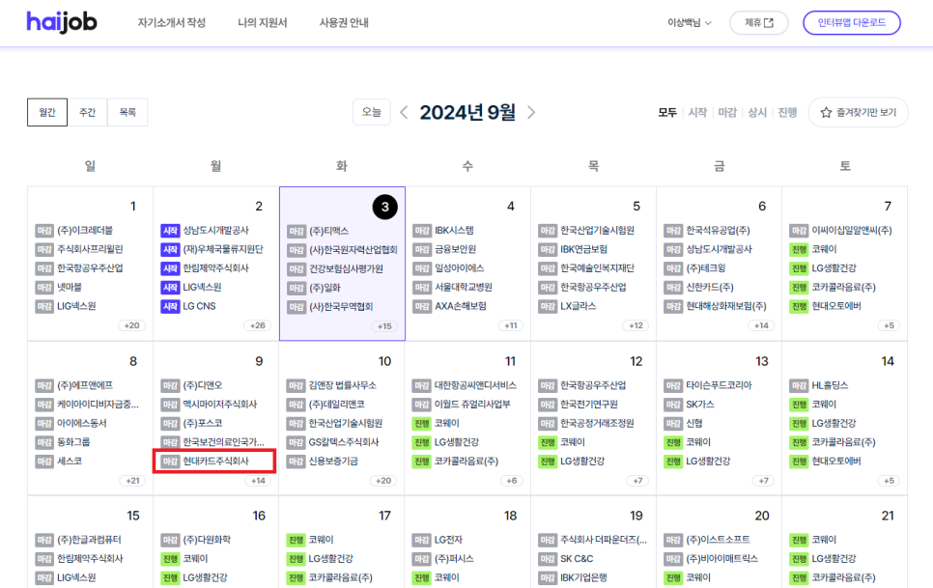
Task: Filter postings by 마감
Action: [727, 112]
